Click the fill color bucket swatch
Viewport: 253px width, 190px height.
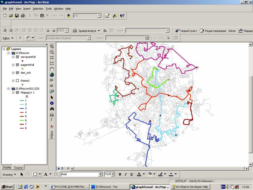tap(150, 174)
